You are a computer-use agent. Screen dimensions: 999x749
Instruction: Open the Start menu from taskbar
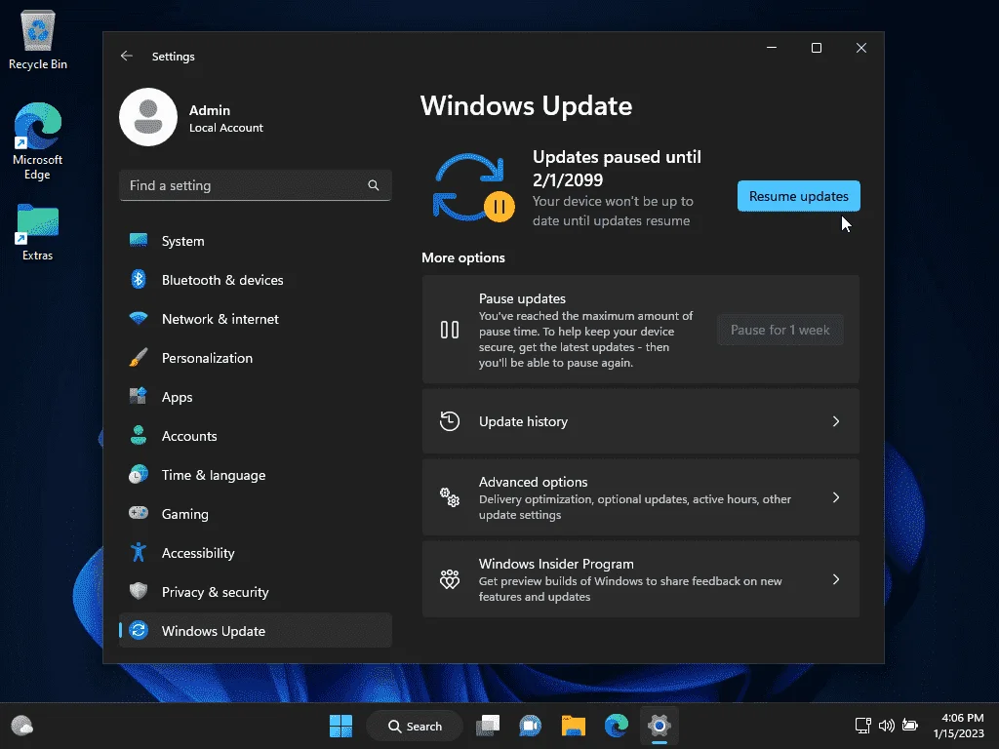tap(340, 726)
